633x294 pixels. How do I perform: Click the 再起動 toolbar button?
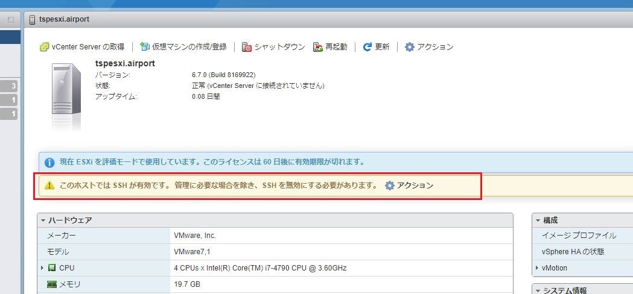point(330,47)
